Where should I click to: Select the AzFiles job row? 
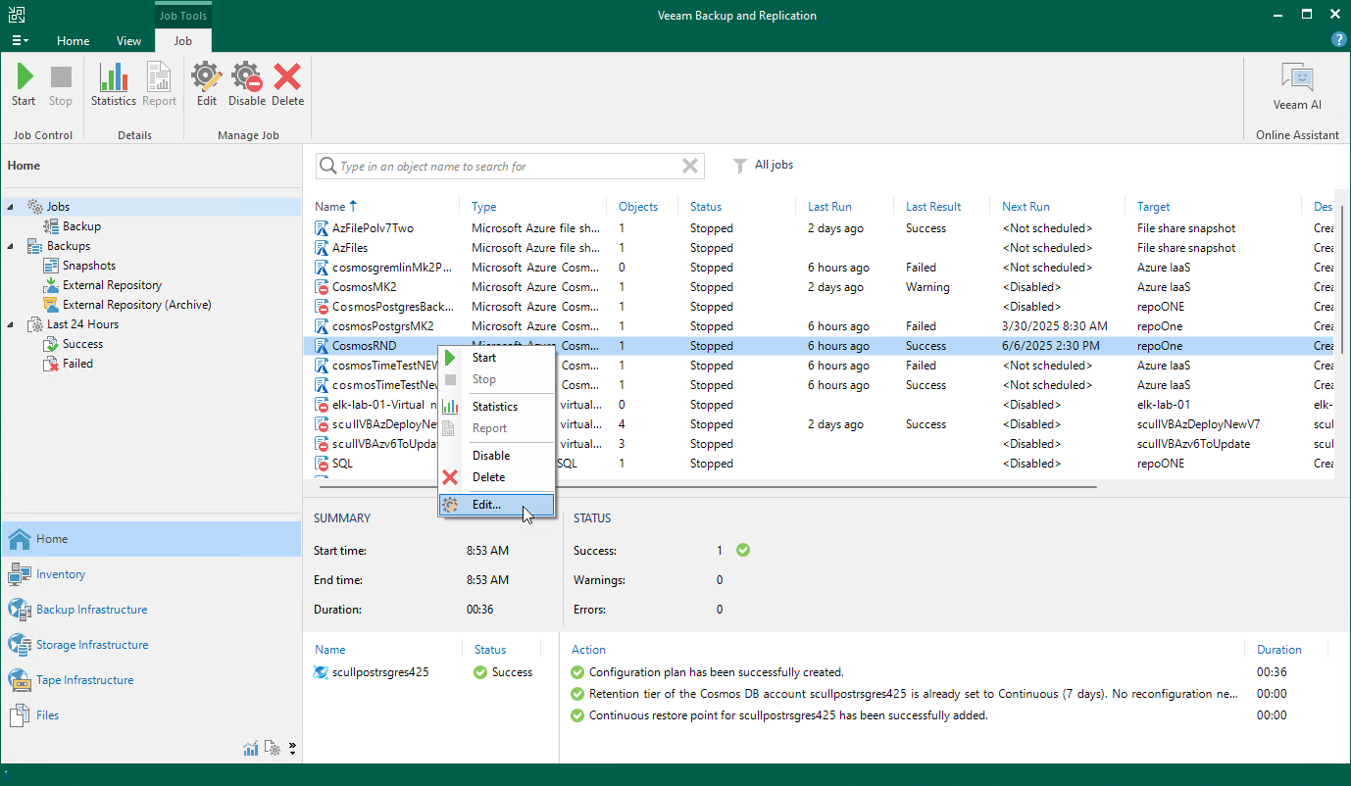(x=824, y=248)
